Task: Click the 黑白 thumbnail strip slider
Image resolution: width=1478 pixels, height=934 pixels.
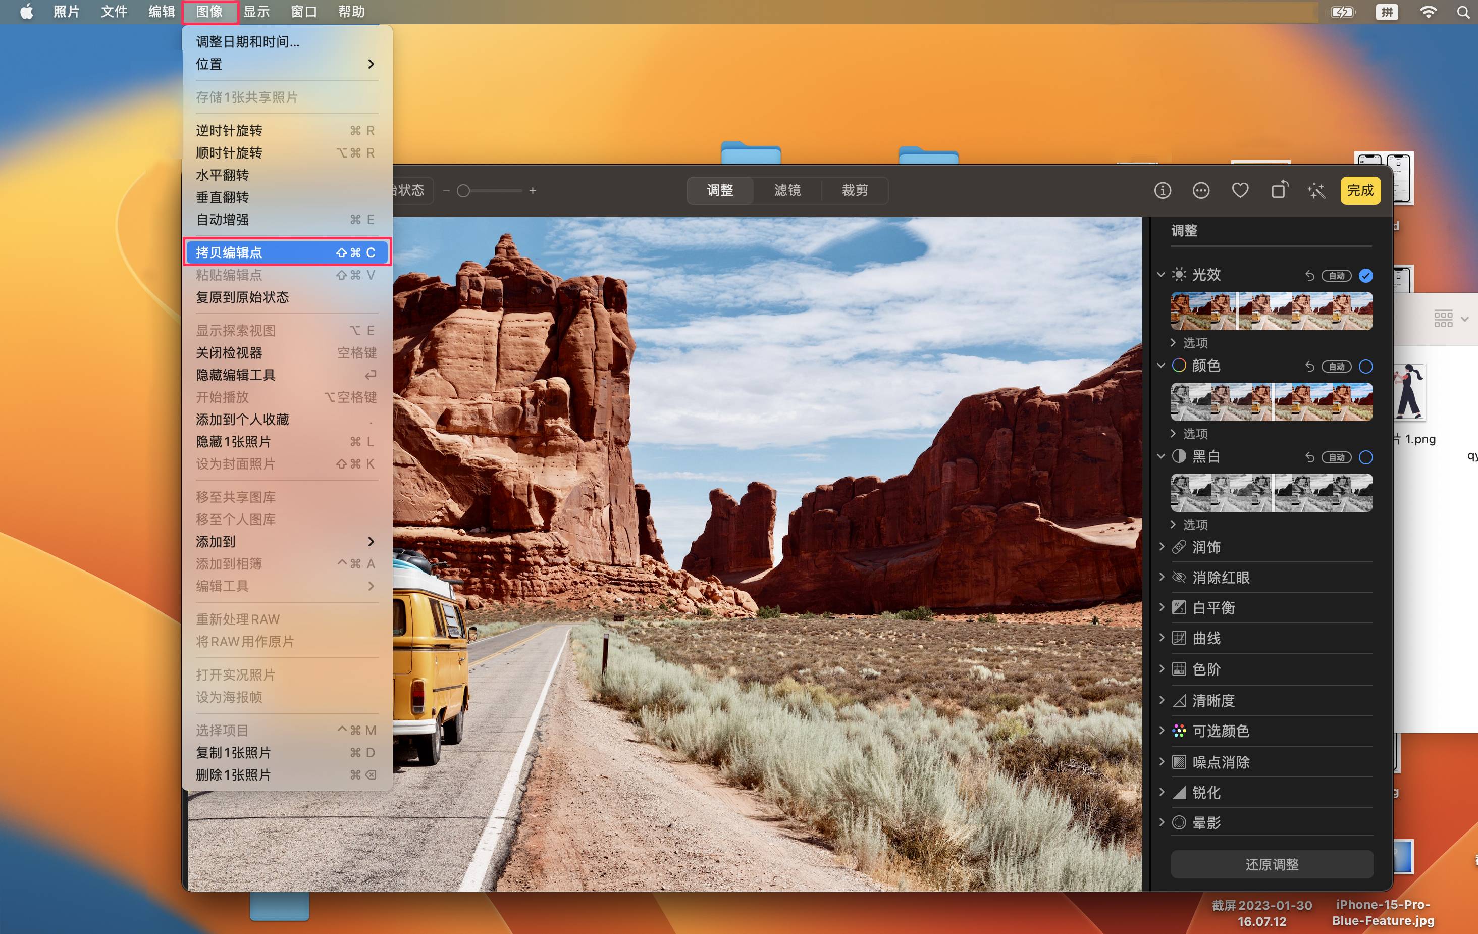Action: 1272,492
